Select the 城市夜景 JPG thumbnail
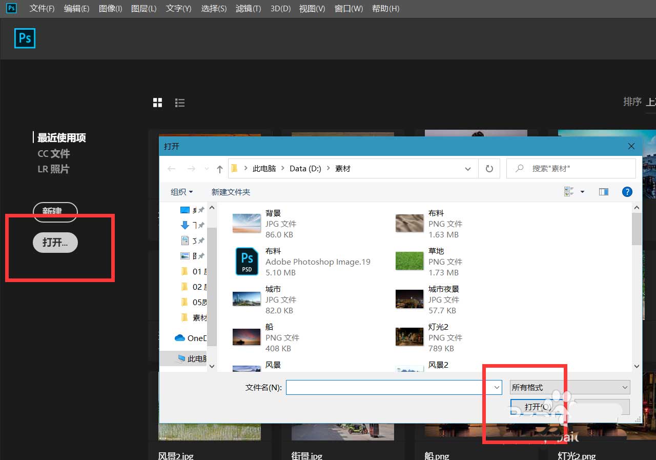Image resolution: width=656 pixels, height=460 pixels. [409, 299]
